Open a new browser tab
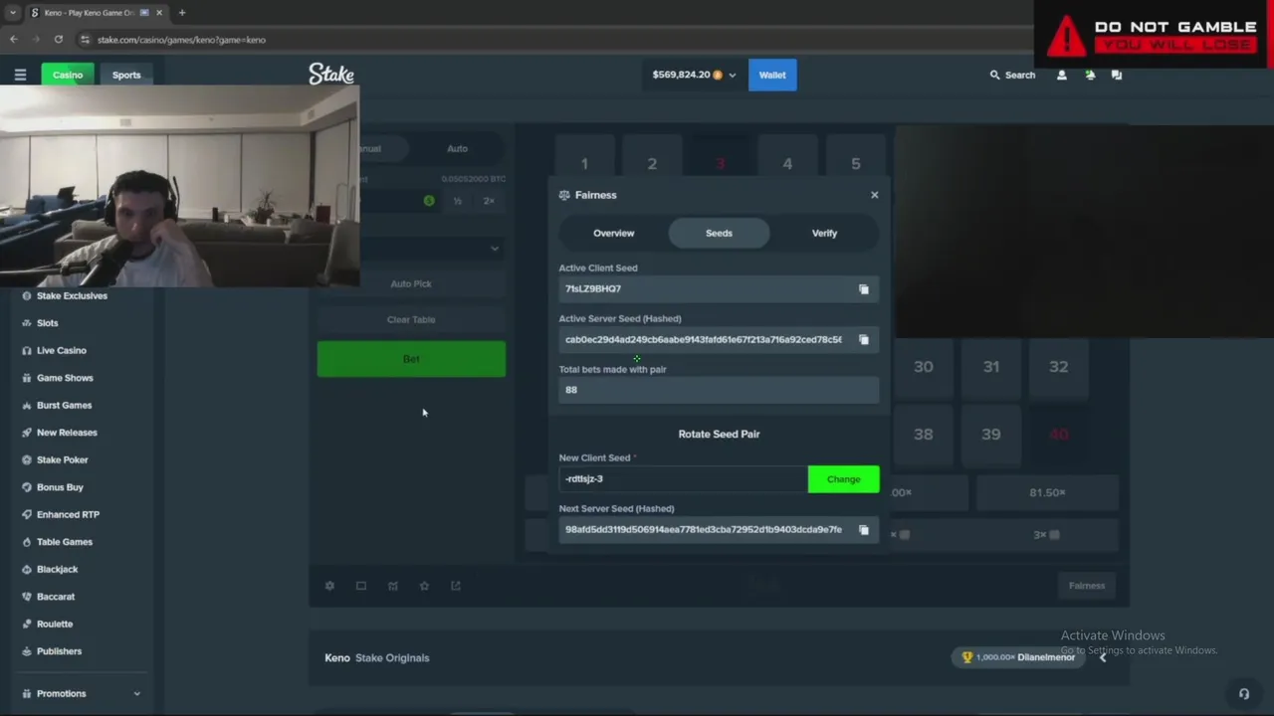Screen dimensions: 1274x716 pyautogui.click(x=182, y=13)
